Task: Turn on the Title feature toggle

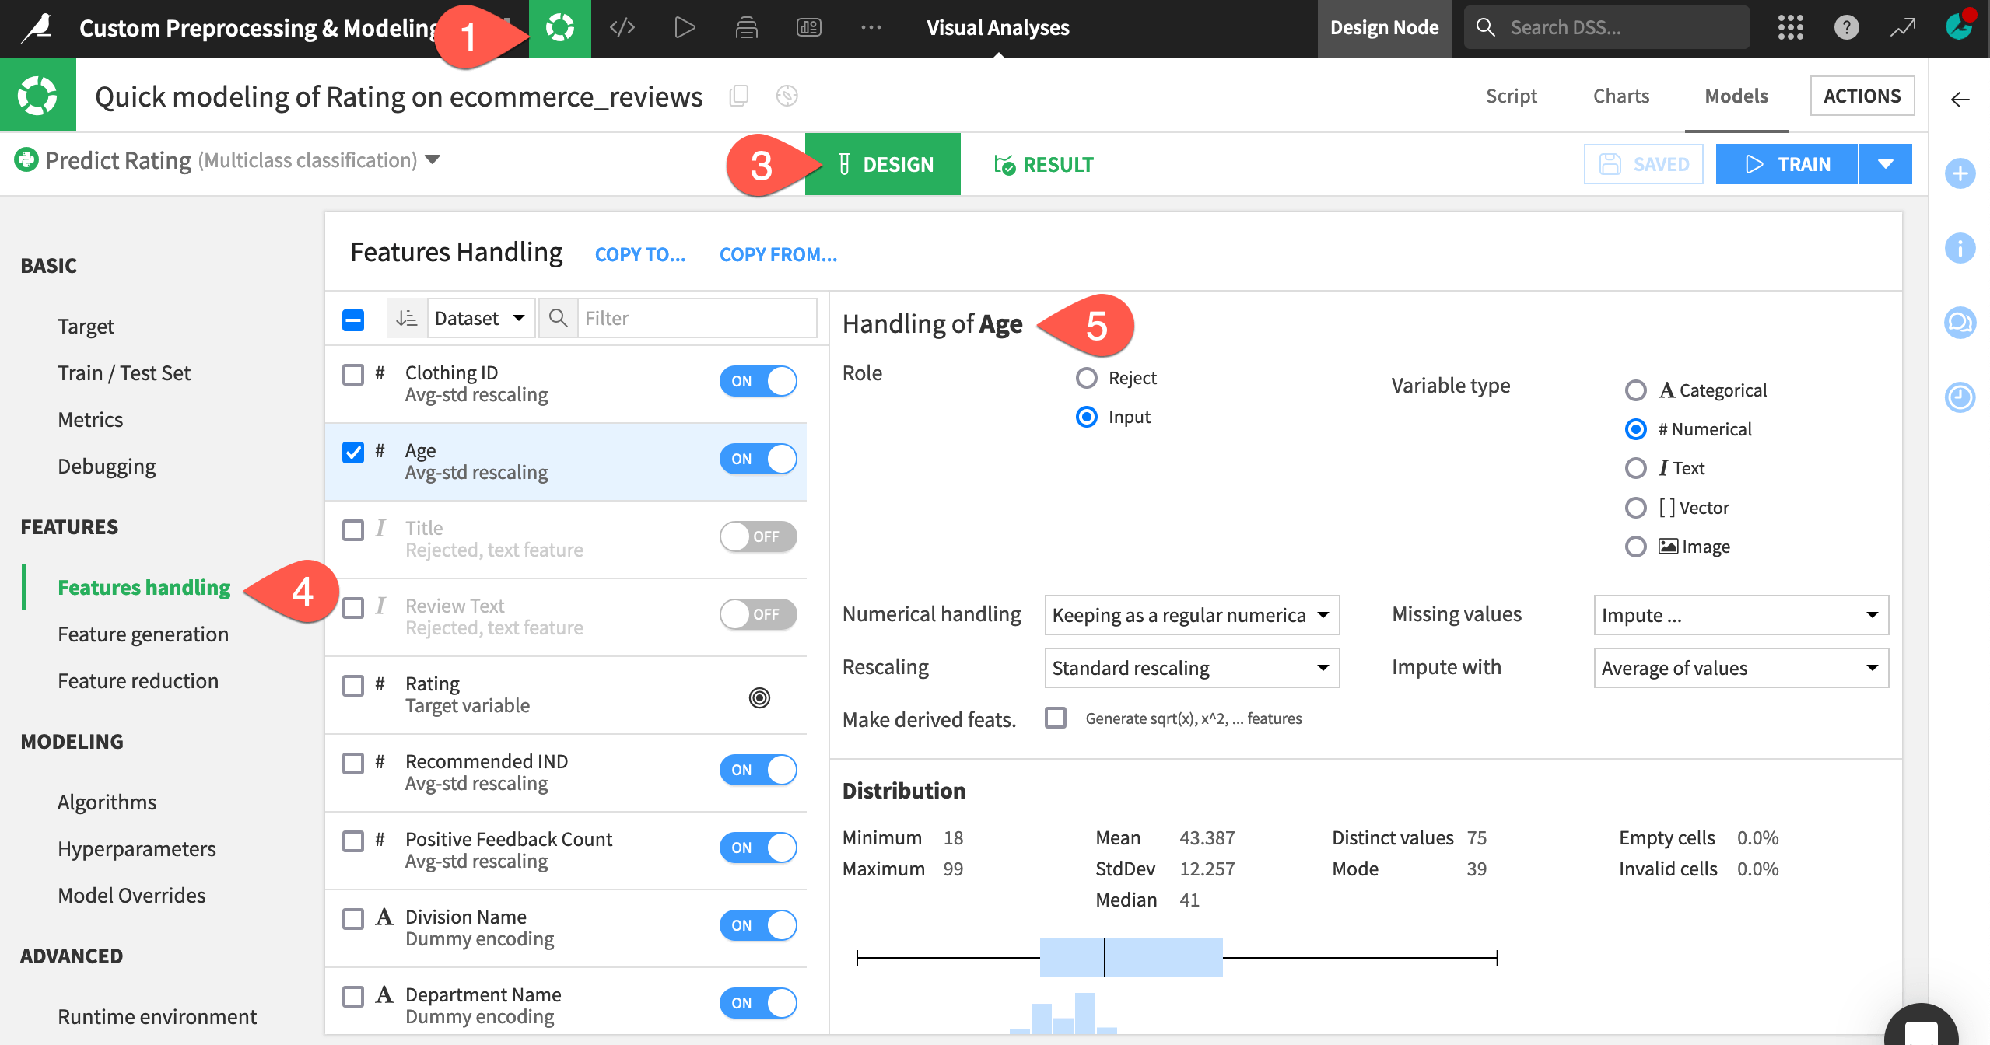Action: (759, 536)
